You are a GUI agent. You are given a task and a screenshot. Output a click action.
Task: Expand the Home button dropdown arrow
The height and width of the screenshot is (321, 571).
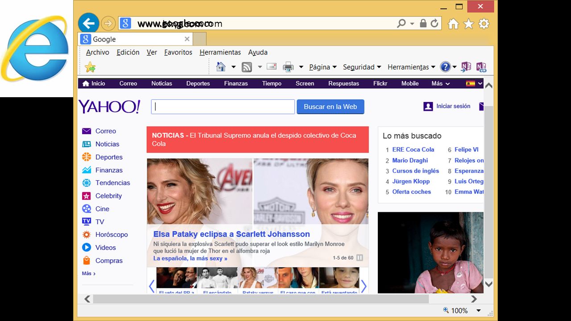point(233,67)
